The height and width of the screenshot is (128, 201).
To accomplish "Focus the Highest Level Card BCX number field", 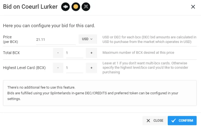I will point(74,68).
